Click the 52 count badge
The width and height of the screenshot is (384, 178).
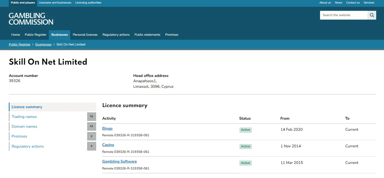tap(92, 117)
